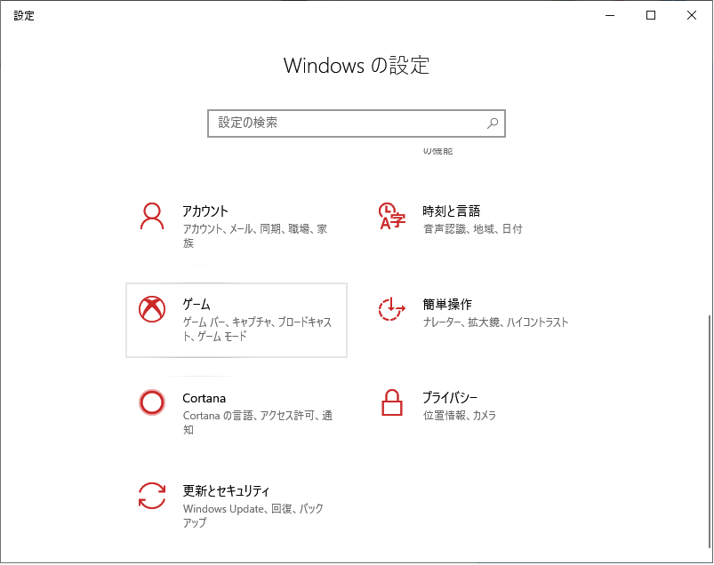Open the アカウント settings heading
Viewport: 714px width, 565px height.
(x=205, y=211)
